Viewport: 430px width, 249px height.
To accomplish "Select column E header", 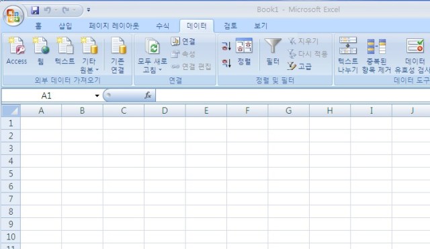I will coord(206,110).
